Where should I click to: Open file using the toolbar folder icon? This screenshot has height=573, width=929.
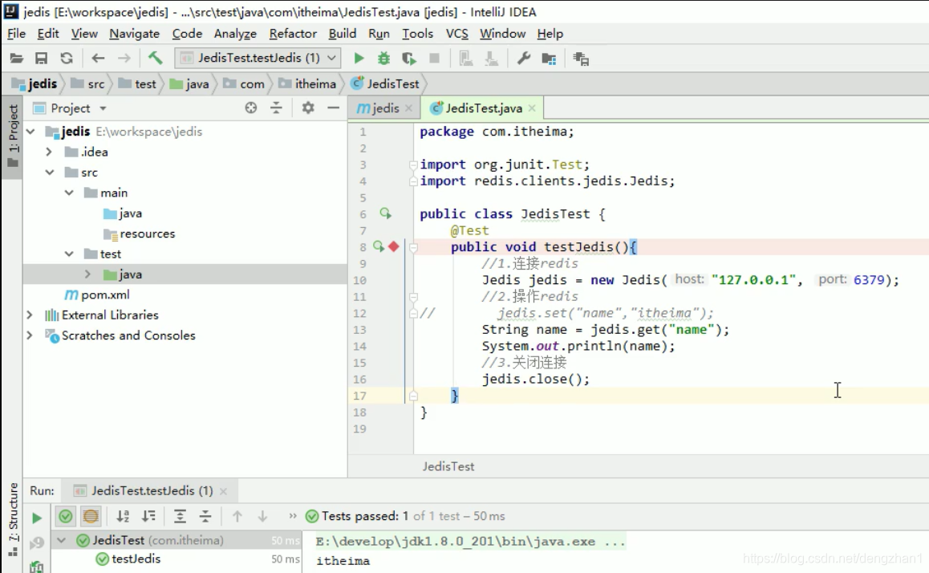17,58
